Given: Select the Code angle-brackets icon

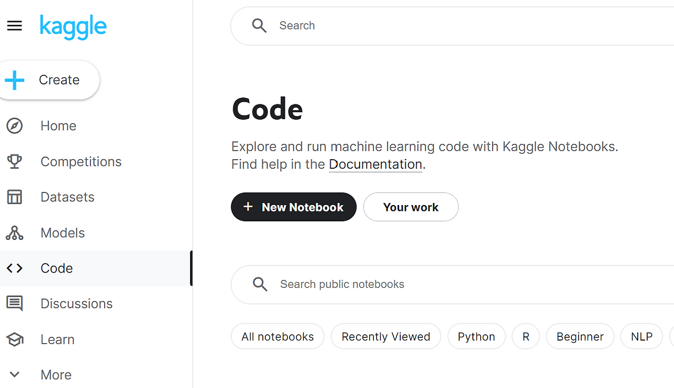Looking at the screenshot, I should [x=14, y=268].
